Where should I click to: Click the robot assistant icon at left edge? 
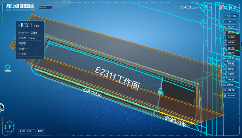(1, 107)
